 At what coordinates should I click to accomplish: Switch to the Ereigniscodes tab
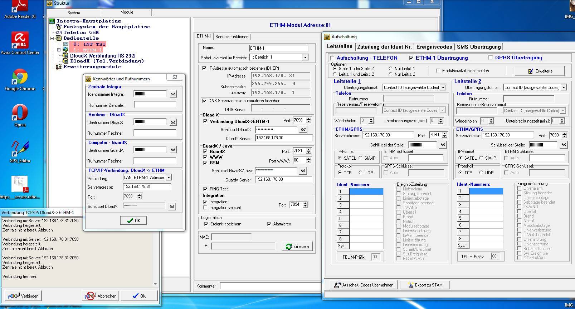(434, 47)
